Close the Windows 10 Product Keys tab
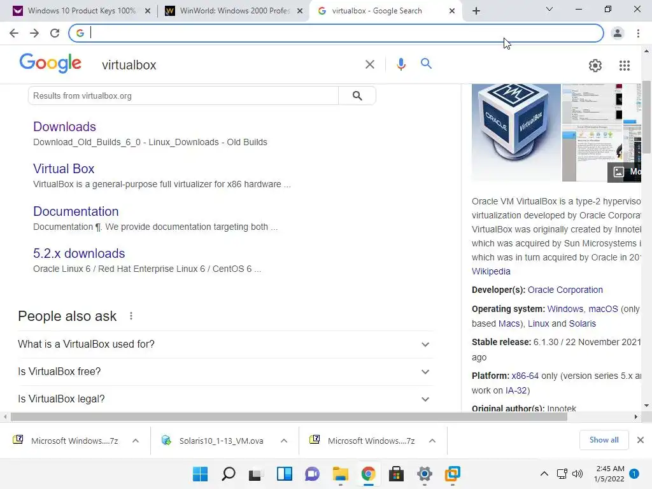Image resolution: width=652 pixels, height=489 pixels. pyautogui.click(x=148, y=11)
